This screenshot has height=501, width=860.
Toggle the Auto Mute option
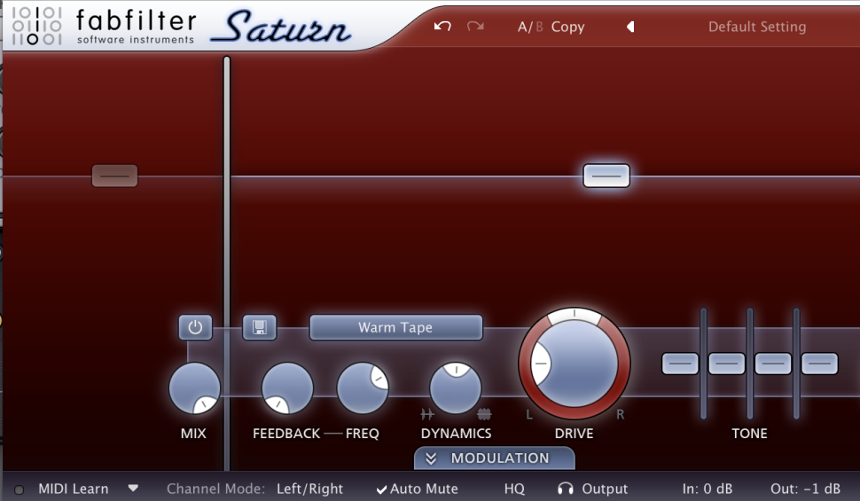pos(417,489)
